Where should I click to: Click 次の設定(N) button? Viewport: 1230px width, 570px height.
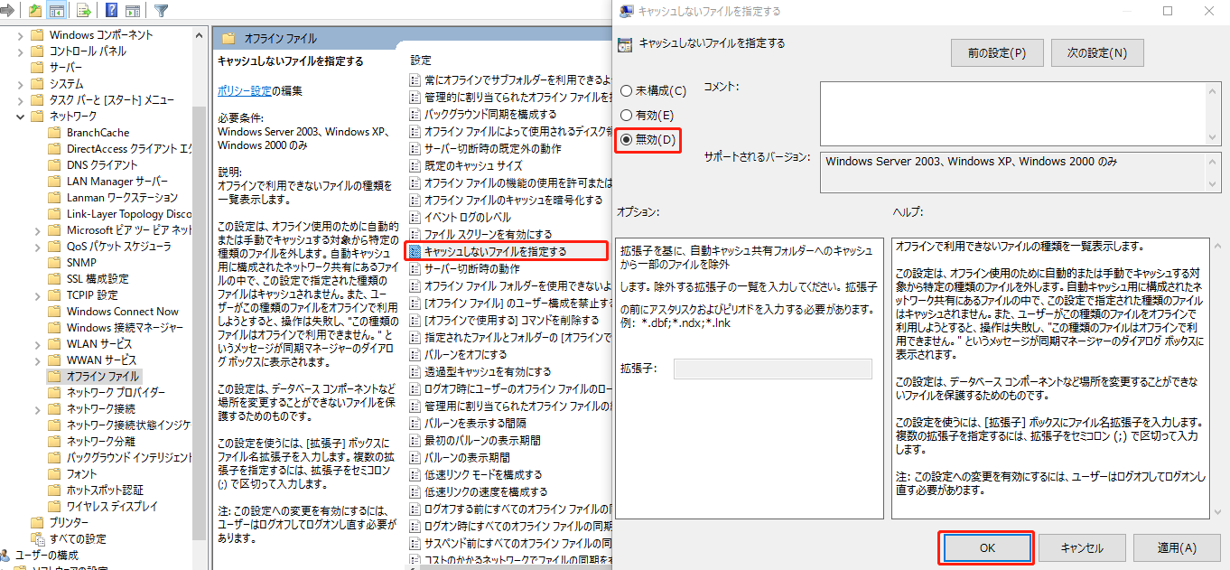[1097, 53]
